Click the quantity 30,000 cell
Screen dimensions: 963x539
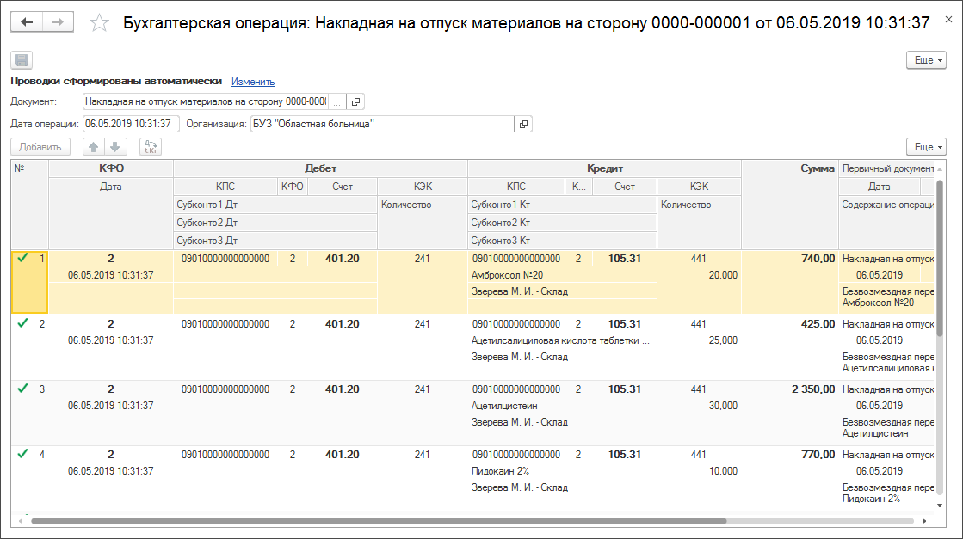699,406
